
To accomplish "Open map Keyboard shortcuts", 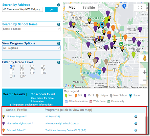I will (83, 87).
